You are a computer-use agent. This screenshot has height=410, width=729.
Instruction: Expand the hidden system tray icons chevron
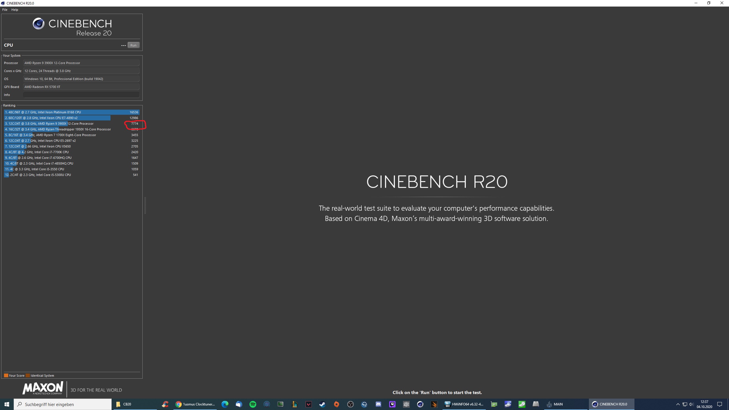point(678,404)
